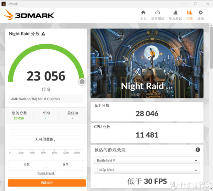Go to the 主页 home icon

click(143, 13)
